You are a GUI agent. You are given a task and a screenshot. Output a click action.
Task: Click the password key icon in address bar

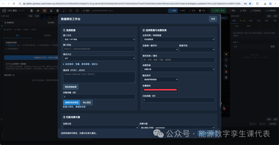(245, 4)
